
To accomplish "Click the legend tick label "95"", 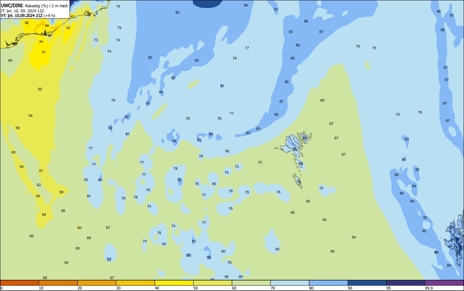I will (x=389, y=288).
